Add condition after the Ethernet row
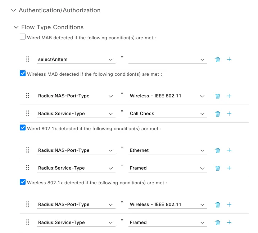The image size is (258, 233). pyautogui.click(x=229, y=150)
